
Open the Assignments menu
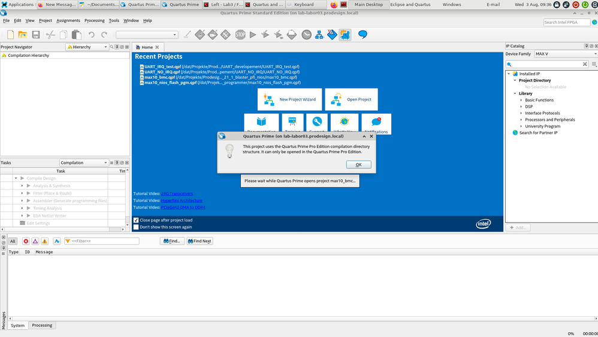[x=68, y=20]
